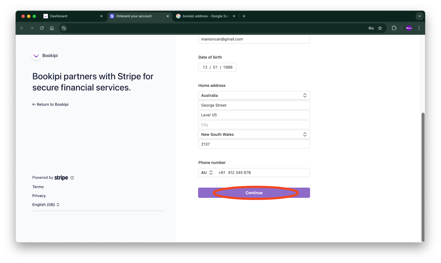
Task: Change the AU phone country code
Action: tap(207, 172)
